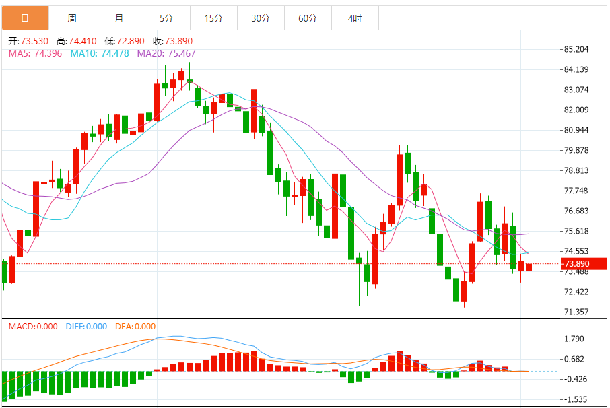The height and width of the screenshot is (408, 610).
Task: Click the 79.878 price axis label
Action: tap(576, 151)
